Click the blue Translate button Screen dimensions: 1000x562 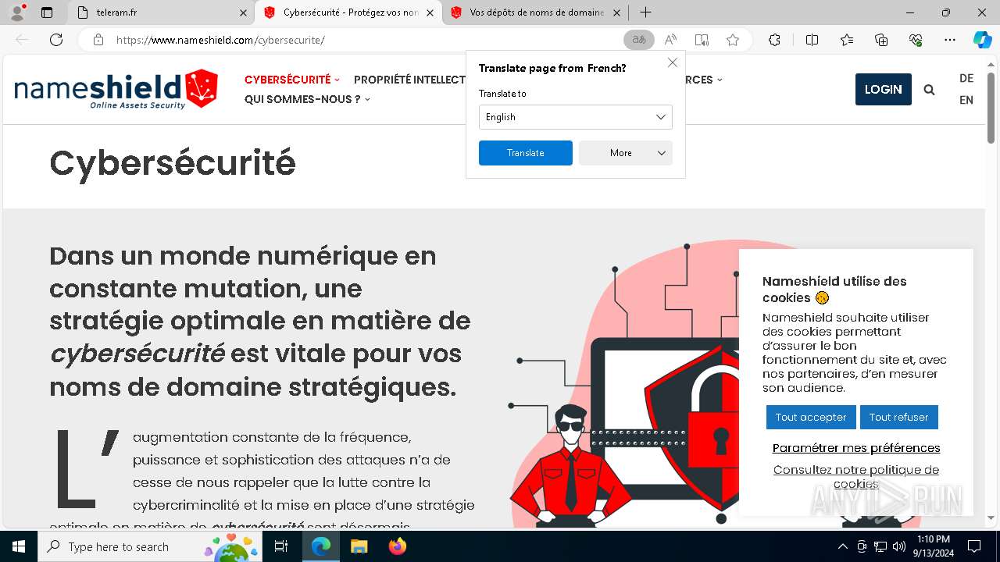[526, 153]
